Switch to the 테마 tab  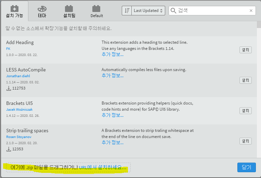[x=42, y=11]
